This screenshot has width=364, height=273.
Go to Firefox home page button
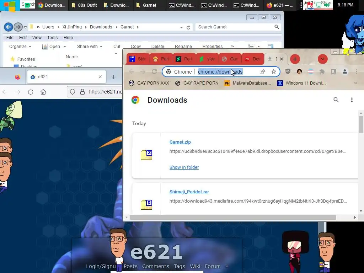43,92
